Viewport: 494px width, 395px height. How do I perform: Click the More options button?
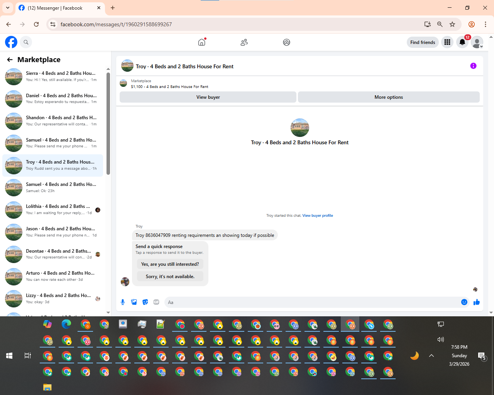coord(389,97)
